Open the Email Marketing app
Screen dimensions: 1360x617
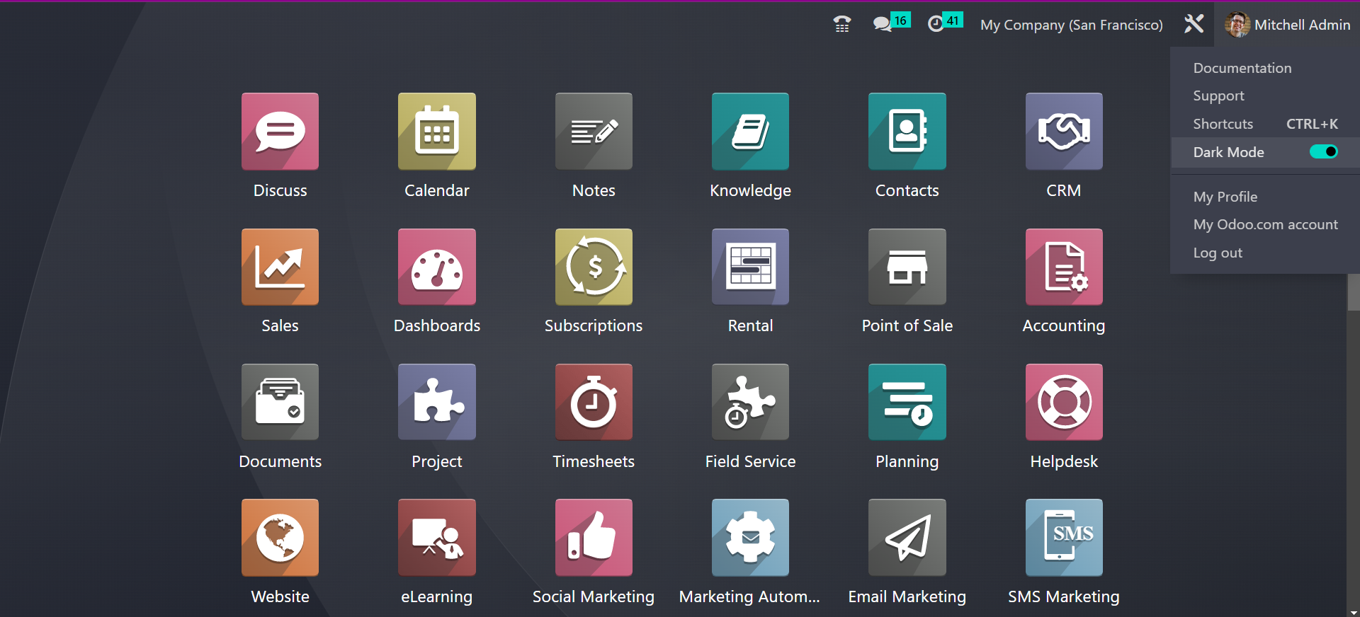(x=907, y=538)
